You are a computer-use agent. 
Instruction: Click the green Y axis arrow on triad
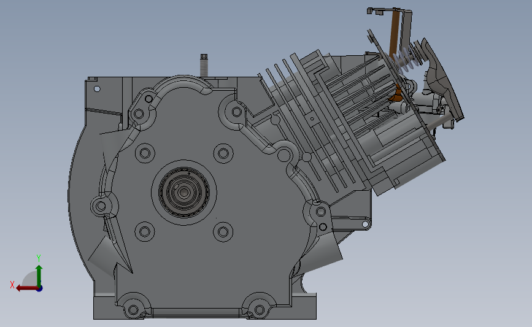click(39, 275)
